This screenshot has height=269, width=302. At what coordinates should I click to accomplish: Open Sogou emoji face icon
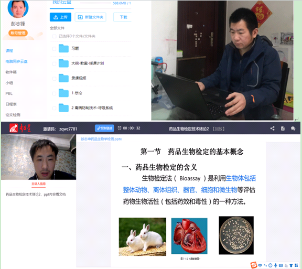[270, 265]
